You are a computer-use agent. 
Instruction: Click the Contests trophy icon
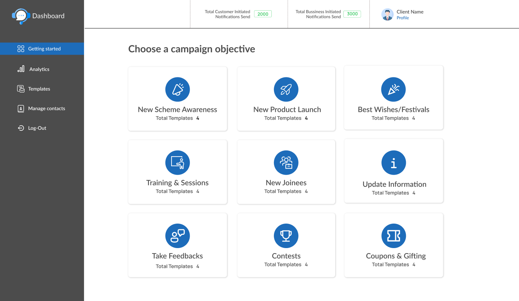[286, 236]
